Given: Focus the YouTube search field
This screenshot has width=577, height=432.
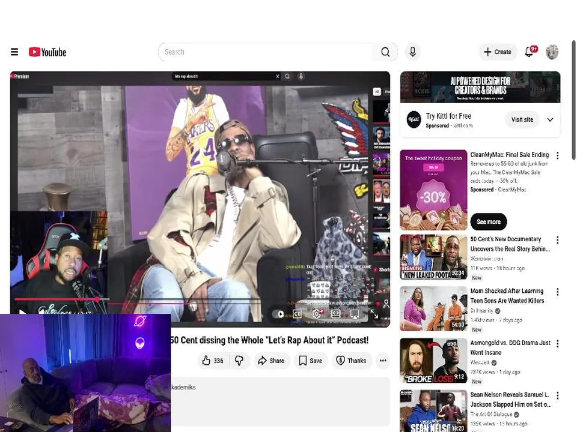Looking at the screenshot, I should point(266,52).
